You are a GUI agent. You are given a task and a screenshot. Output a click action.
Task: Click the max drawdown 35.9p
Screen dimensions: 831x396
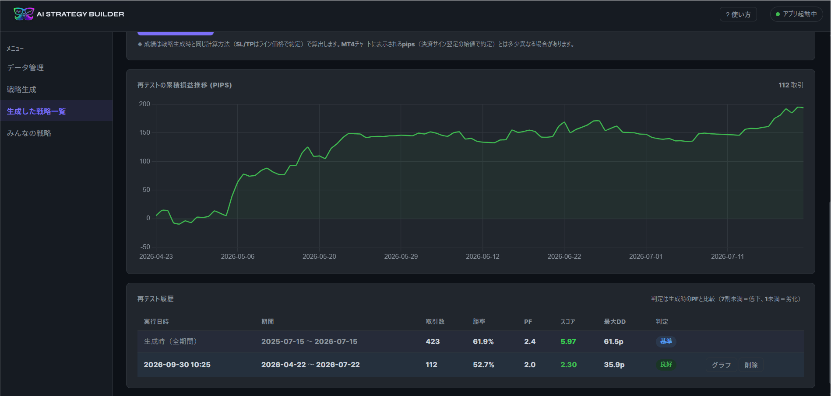614,365
